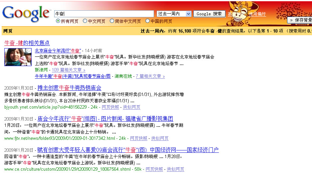Open the news thumbnail of woman with toy
This screenshot has height=175, width=312.
tap(18, 57)
